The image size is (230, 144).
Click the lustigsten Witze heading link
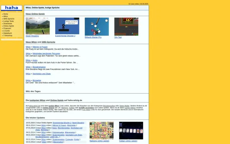pyautogui.click(x=38, y=100)
